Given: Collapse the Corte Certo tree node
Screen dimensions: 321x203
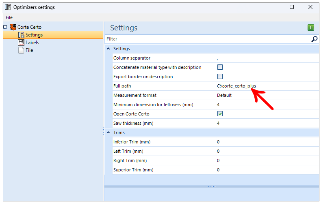Looking at the screenshot, I should pyautogui.click(x=5, y=27).
